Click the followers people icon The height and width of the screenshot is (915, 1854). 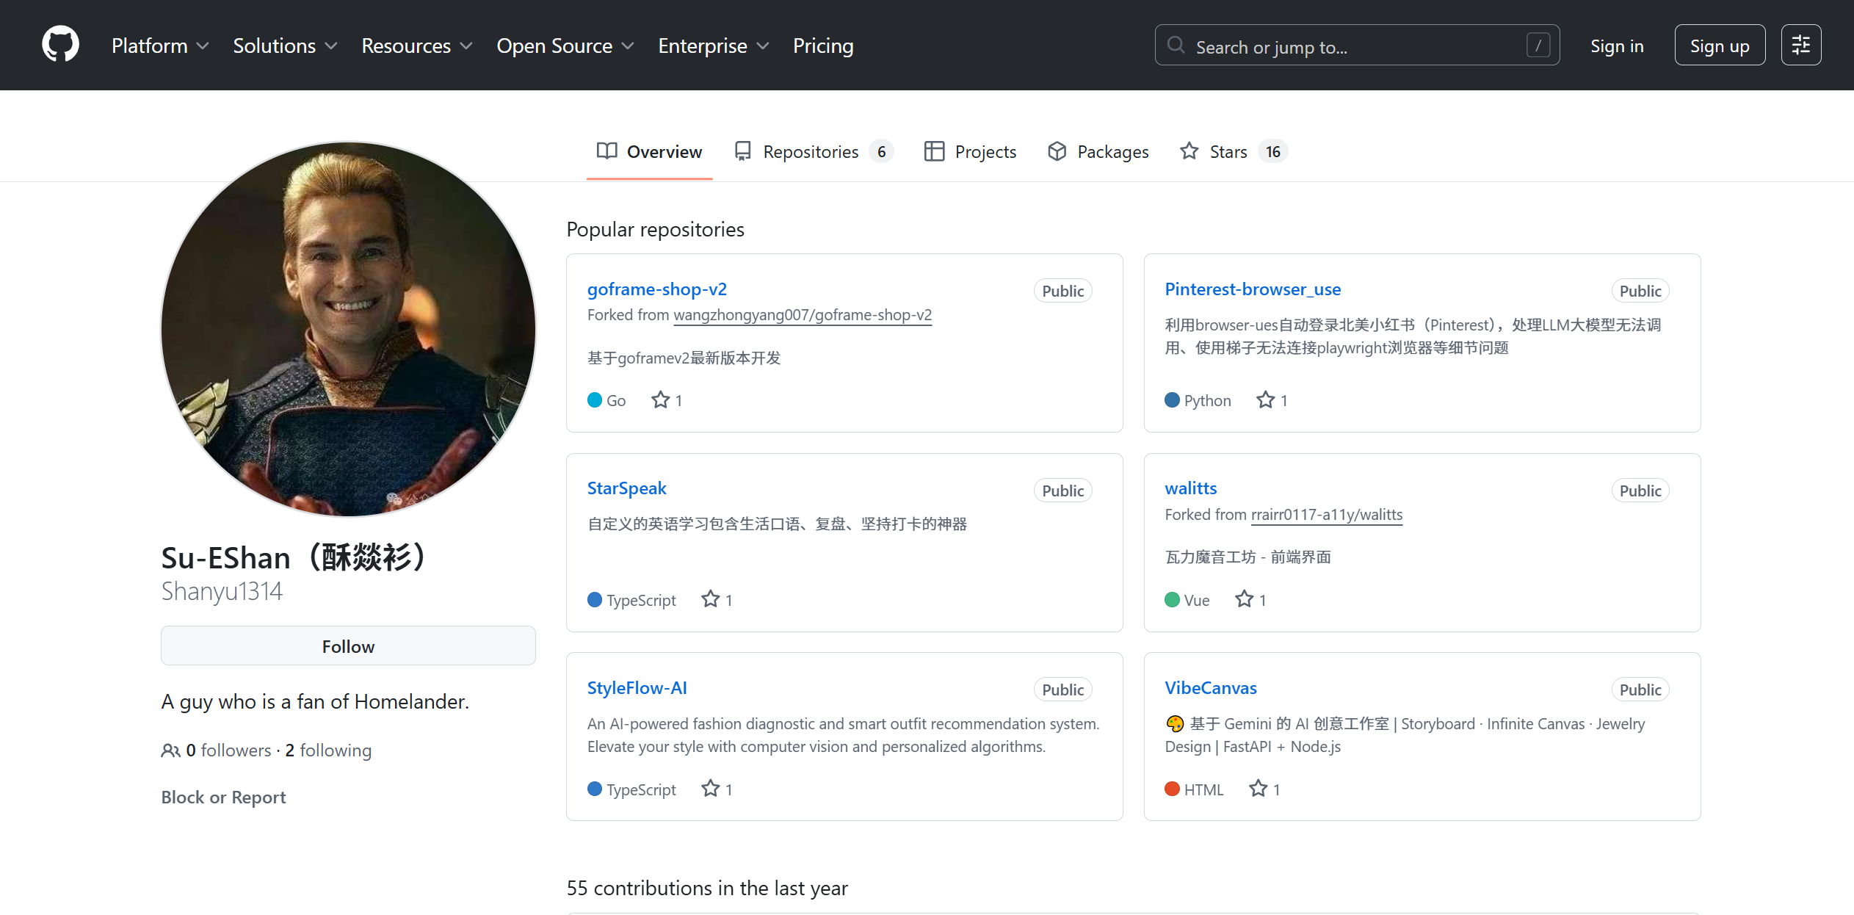coord(170,751)
